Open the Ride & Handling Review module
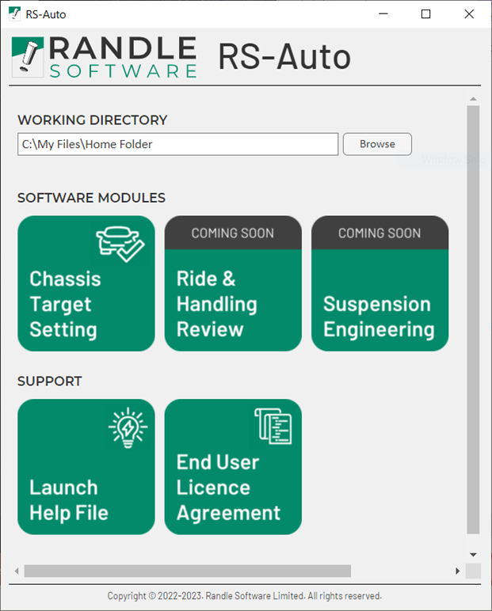Image resolution: width=492 pixels, height=611 pixels. pos(233,293)
